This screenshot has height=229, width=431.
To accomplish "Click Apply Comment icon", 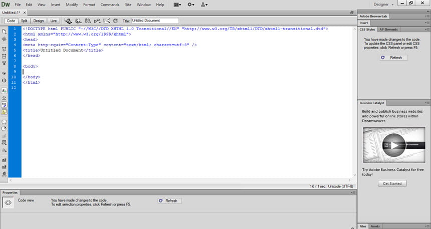I will 4,122.
